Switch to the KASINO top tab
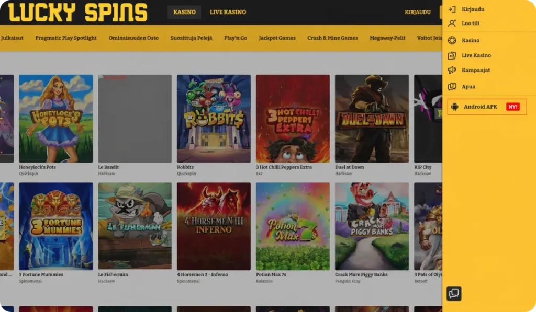 [184, 12]
